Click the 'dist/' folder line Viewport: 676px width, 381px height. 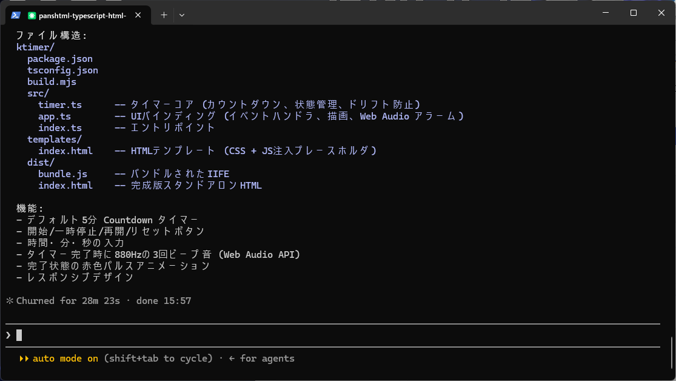tap(41, 162)
